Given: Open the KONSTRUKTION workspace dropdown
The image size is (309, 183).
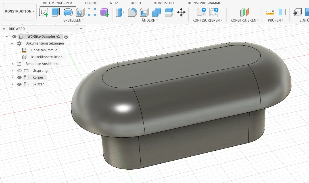Looking at the screenshot, I should [20, 11].
